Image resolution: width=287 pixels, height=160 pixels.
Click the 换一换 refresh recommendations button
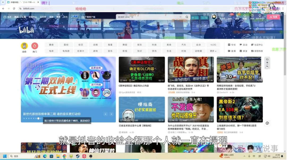pos(267,63)
